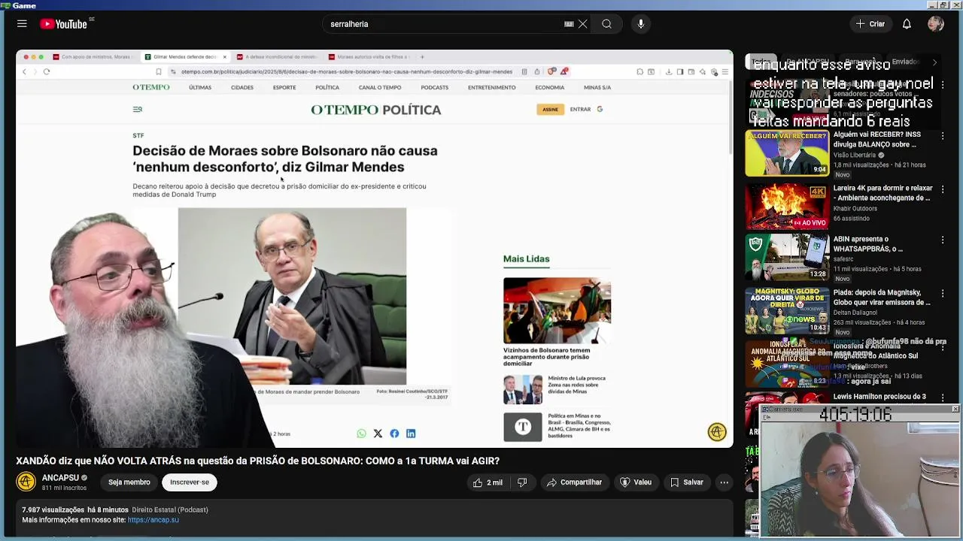Open the notifications bell

pyautogui.click(x=907, y=24)
